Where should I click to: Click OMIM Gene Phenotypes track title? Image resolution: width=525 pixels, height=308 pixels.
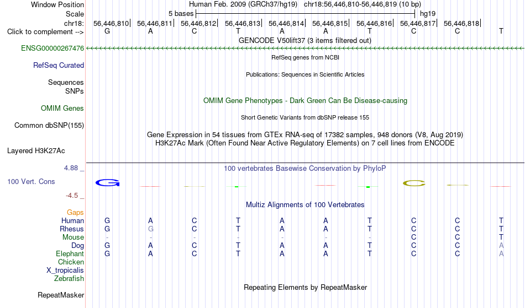[305, 100]
